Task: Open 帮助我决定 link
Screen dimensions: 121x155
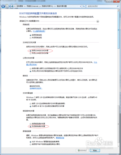Action: pos(60,138)
